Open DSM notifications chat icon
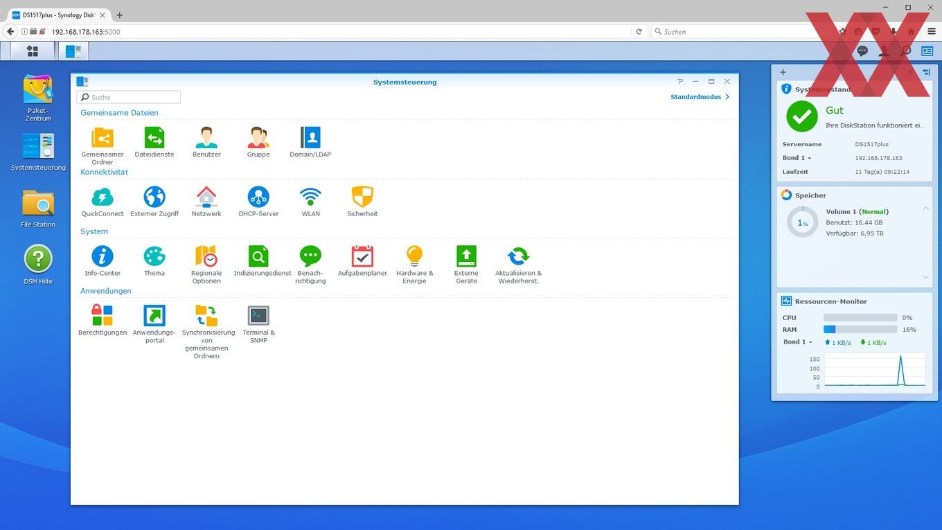942x530 pixels. tap(862, 51)
